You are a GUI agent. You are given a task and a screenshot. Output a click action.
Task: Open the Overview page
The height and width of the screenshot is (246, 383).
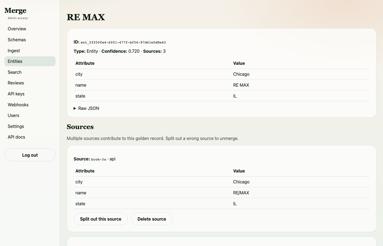pyautogui.click(x=30, y=29)
